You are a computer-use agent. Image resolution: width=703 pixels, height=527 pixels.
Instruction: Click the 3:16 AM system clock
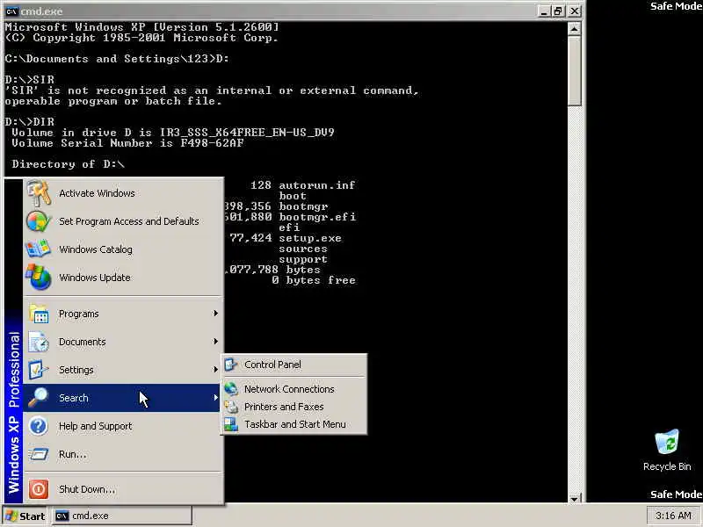673,516
